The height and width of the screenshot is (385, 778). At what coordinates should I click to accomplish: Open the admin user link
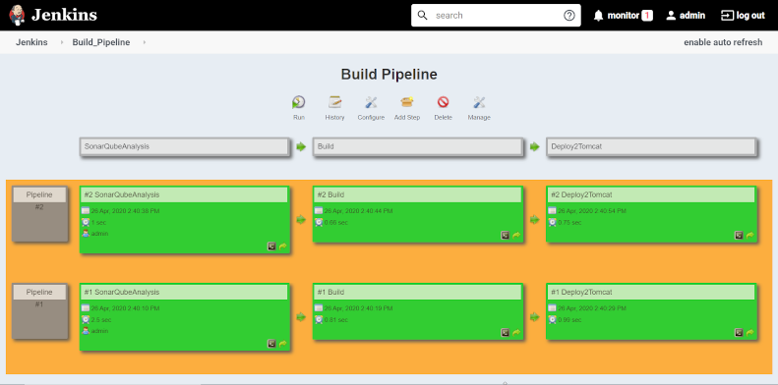[x=692, y=16]
